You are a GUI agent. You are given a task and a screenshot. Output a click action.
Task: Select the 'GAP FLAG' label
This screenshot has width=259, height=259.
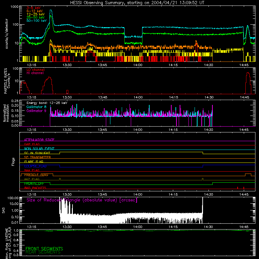32,144
